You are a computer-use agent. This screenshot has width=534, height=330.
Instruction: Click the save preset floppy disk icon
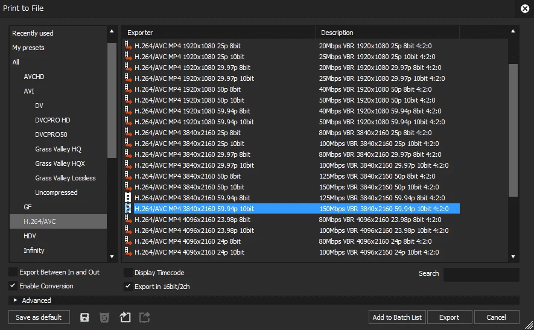coord(84,317)
